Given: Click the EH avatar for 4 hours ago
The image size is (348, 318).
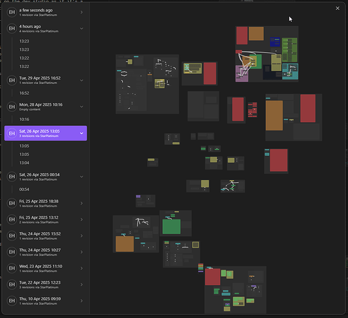Looking at the screenshot, I should click(x=11, y=29).
